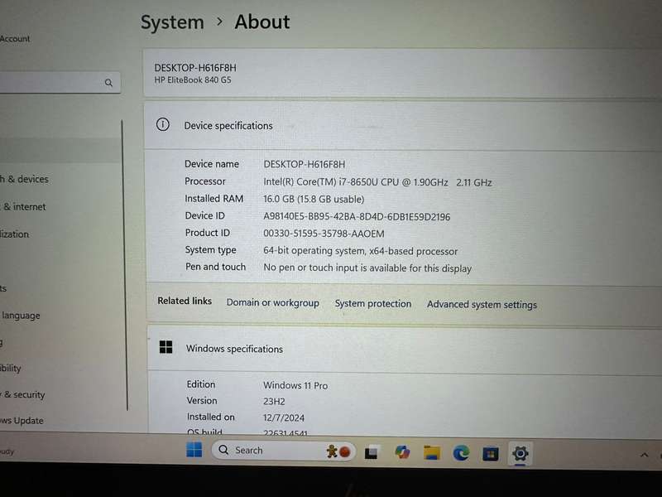This screenshot has height=497, width=662.
Task: Click the Intel Core i7-8650U processor text
Action: (x=377, y=182)
